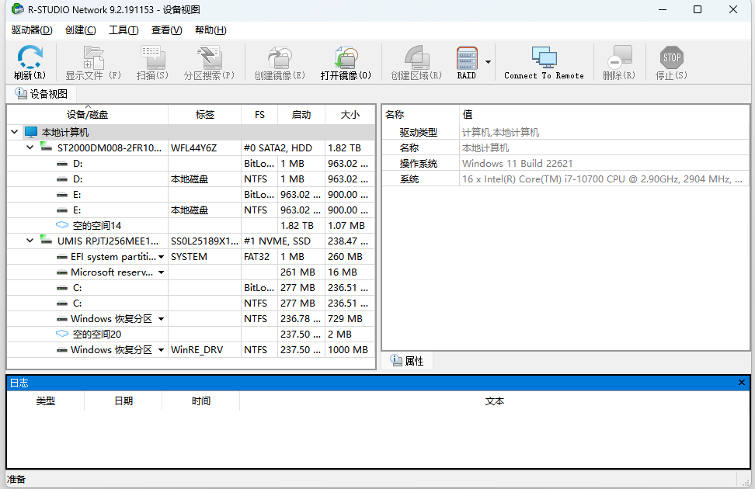Select the C: BitLocker partition row
This screenshot has width=755, height=489.
coord(190,288)
